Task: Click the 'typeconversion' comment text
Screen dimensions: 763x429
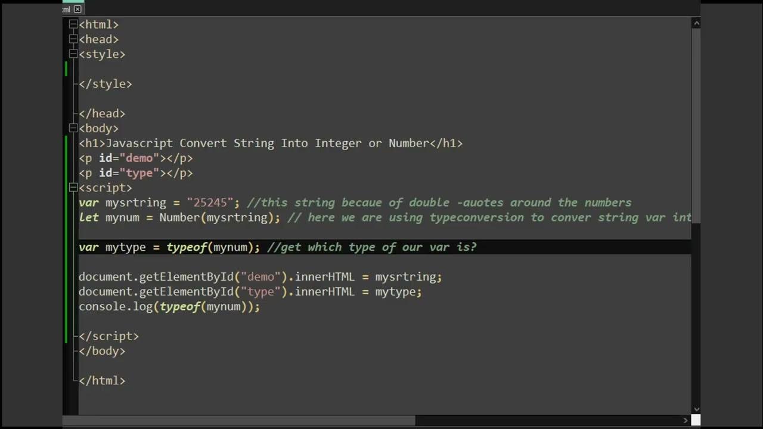Action: point(477,217)
